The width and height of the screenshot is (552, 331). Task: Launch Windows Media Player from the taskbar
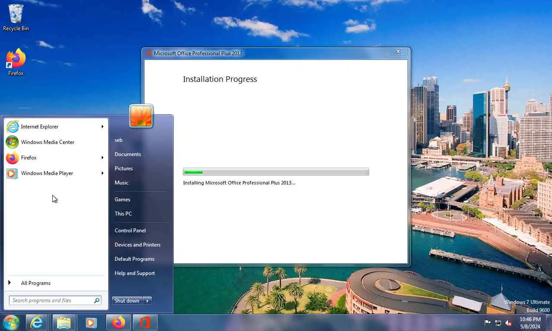(91, 322)
